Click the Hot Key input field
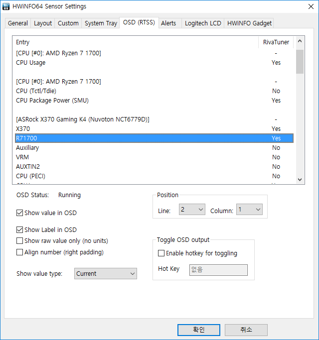Image resolution: width=319 pixels, height=340 pixels. pyautogui.click(x=218, y=270)
